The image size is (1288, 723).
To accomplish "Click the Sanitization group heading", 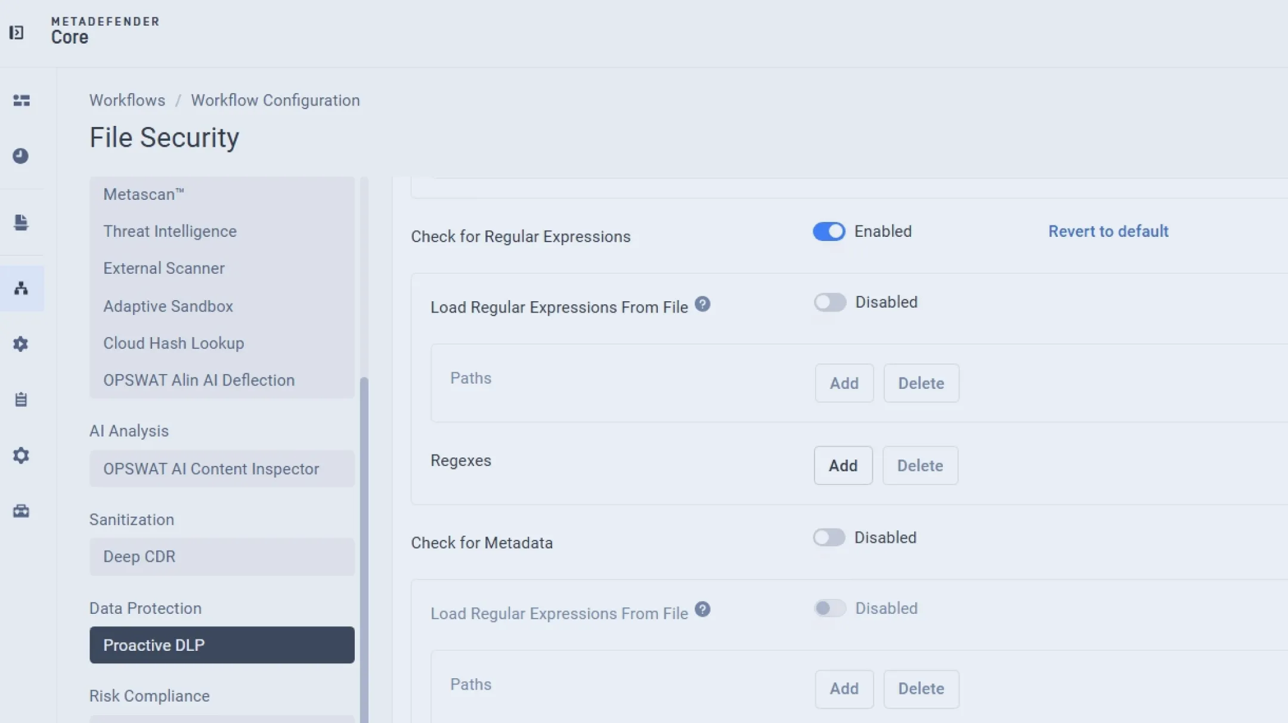I will point(132,520).
